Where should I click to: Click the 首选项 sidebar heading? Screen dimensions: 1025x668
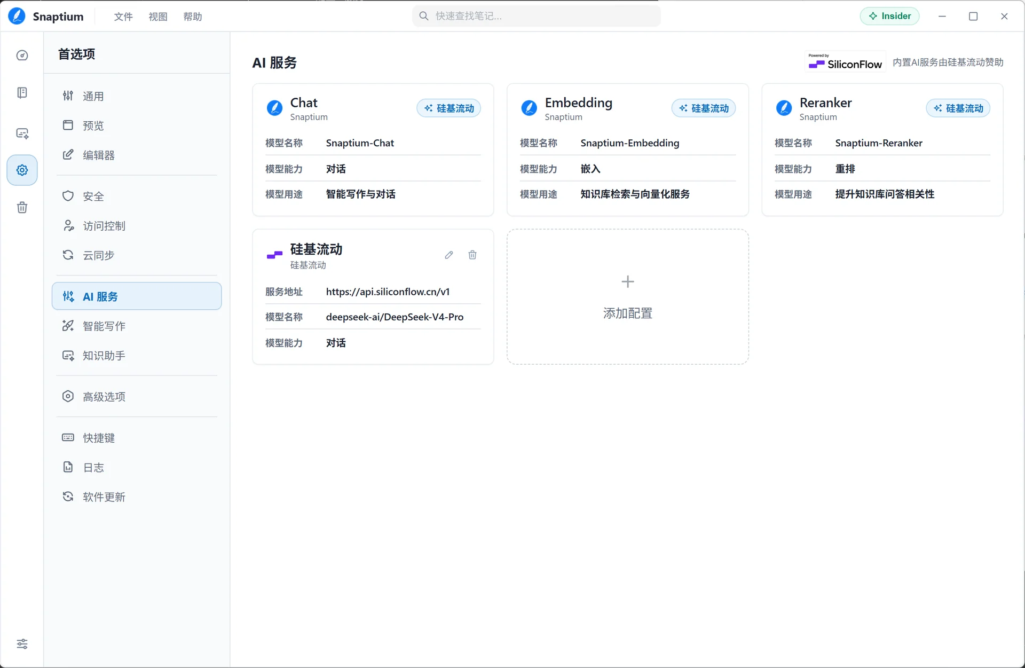click(x=76, y=54)
